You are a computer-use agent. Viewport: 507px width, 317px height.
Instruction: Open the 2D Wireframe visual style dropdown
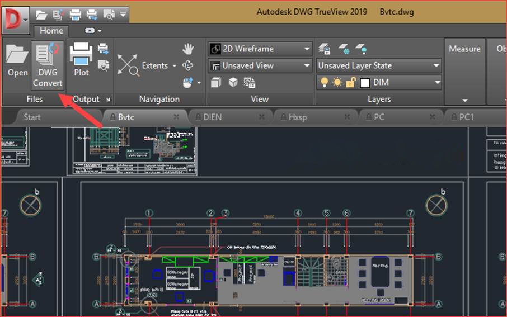coord(260,49)
